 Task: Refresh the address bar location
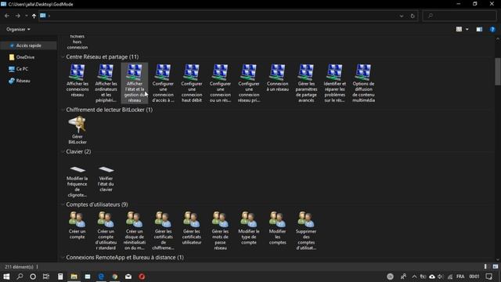[413, 16]
